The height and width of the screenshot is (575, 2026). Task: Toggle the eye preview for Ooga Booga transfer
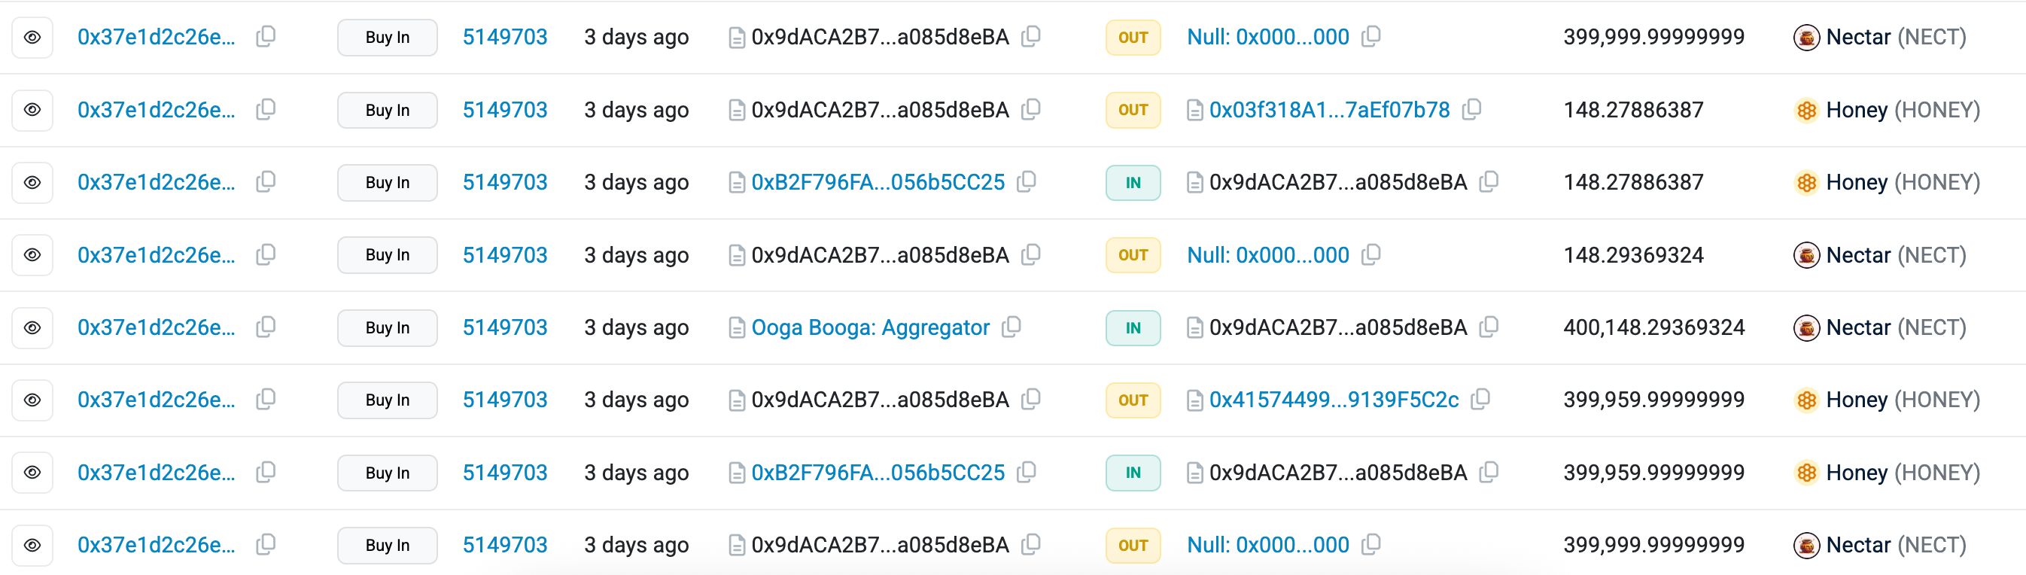(x=32, y=327)
